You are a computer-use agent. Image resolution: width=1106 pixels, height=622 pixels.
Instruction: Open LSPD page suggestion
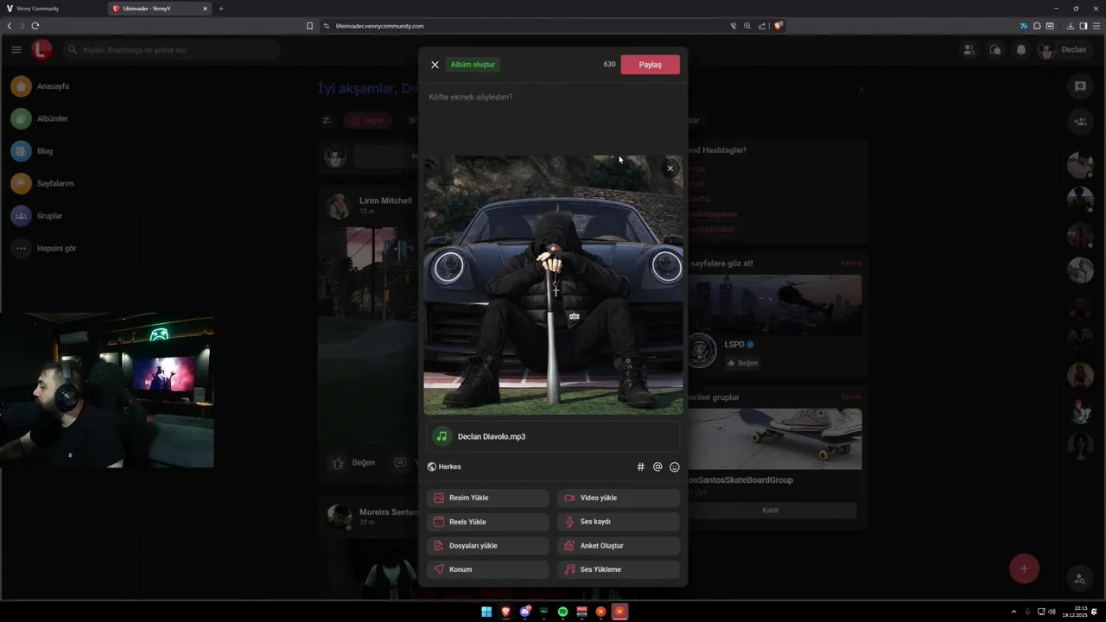click(x=734, y=345)
